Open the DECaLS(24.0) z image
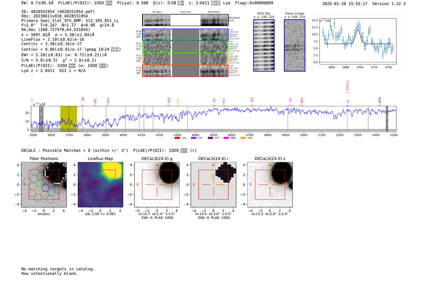The width and height of the screenshot is (427, 290). (270, 185)
